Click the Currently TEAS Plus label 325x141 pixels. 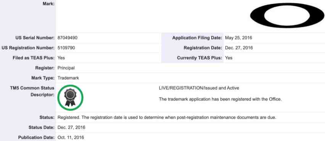click(x=200, y=58)
